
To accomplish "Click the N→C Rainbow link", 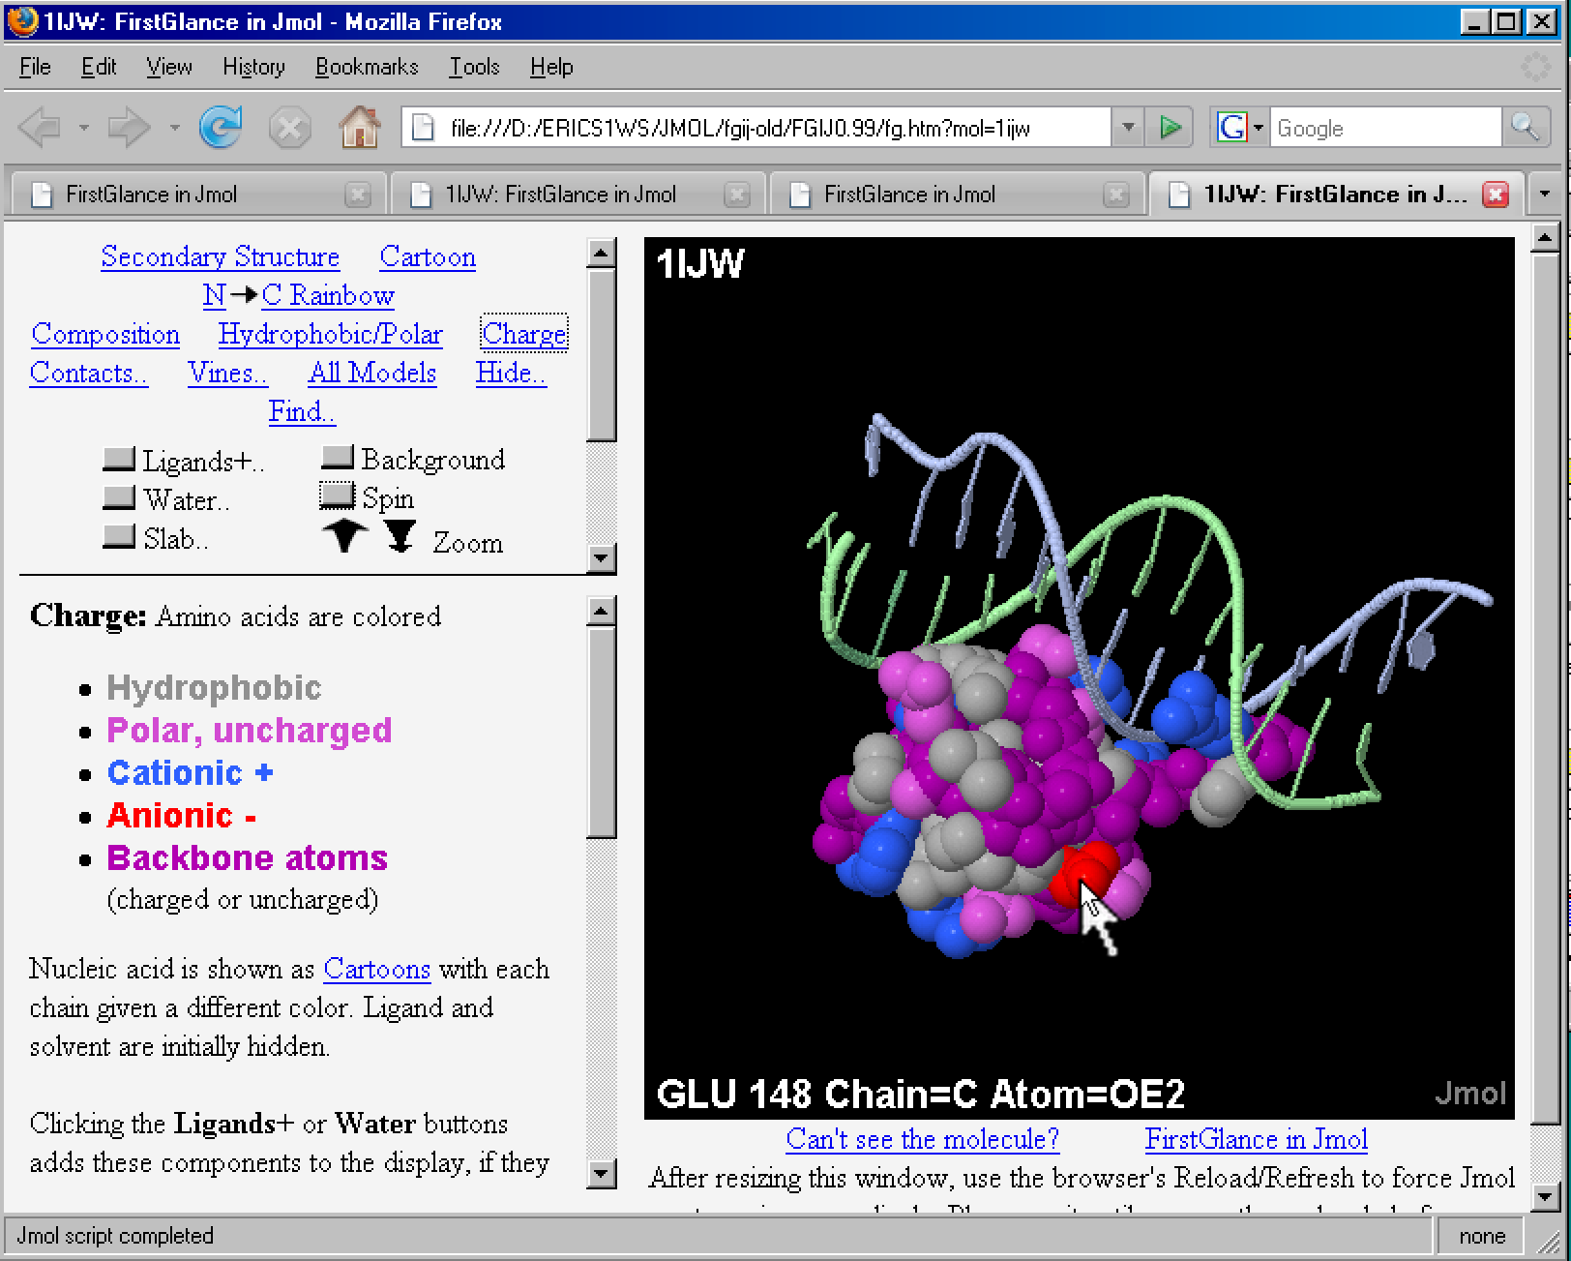I will coord(299,295).
